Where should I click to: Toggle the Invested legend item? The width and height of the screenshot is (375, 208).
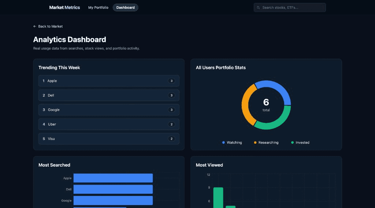click(x=300, y=143)
